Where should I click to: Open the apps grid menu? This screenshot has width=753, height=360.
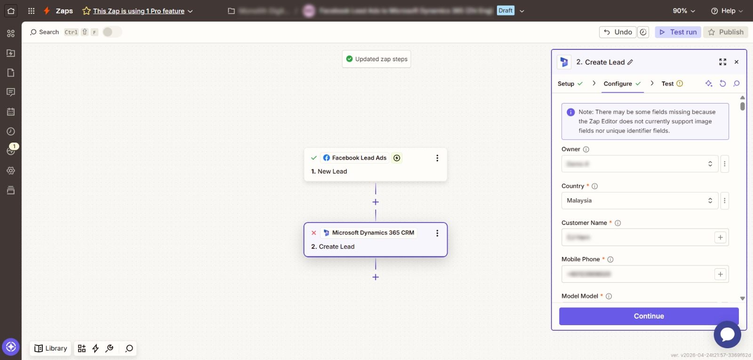(31, 11)
